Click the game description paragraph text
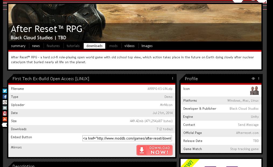This screenshot has width=273, height=167. pos(132,60)
